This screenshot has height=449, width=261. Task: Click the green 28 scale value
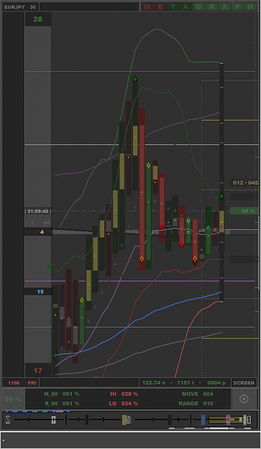pos(38,19)
